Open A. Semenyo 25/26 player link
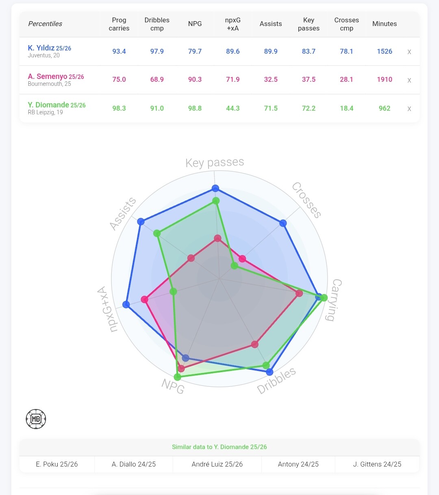 56,76
